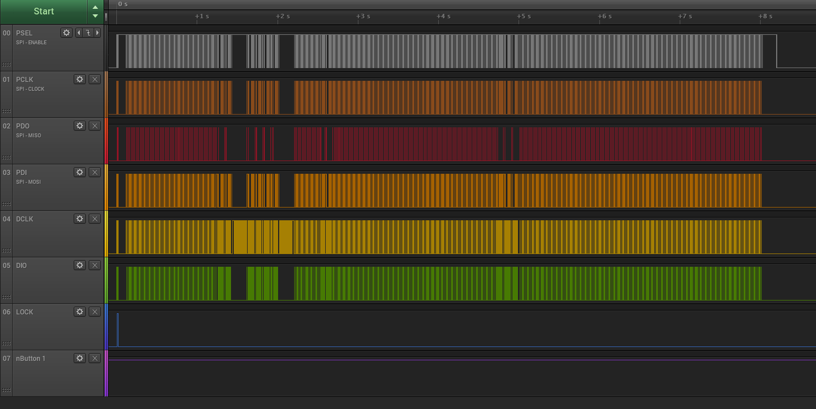Click the green Start capture button
The width and height of the screenshot is (816, 409).
click(44, 12)
